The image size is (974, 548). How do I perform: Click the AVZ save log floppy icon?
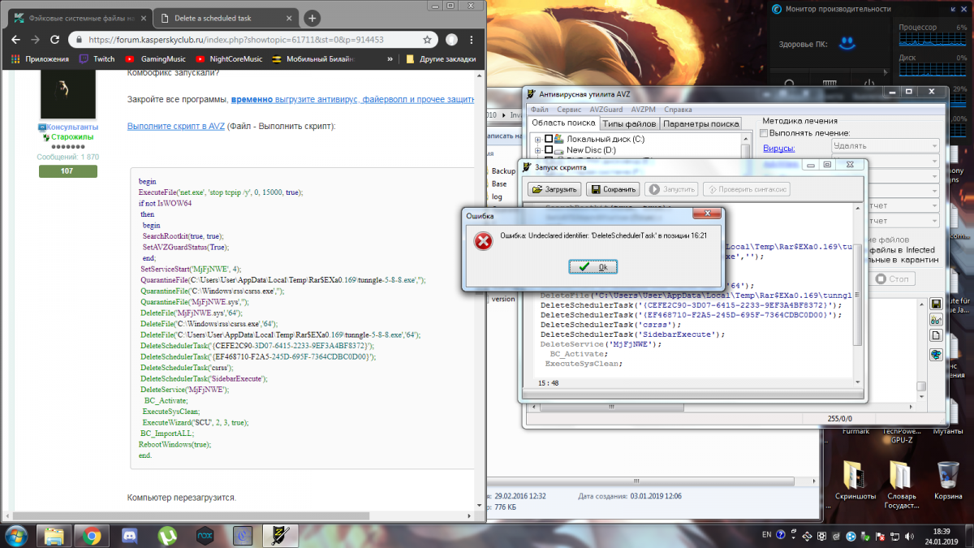(936, 304)
